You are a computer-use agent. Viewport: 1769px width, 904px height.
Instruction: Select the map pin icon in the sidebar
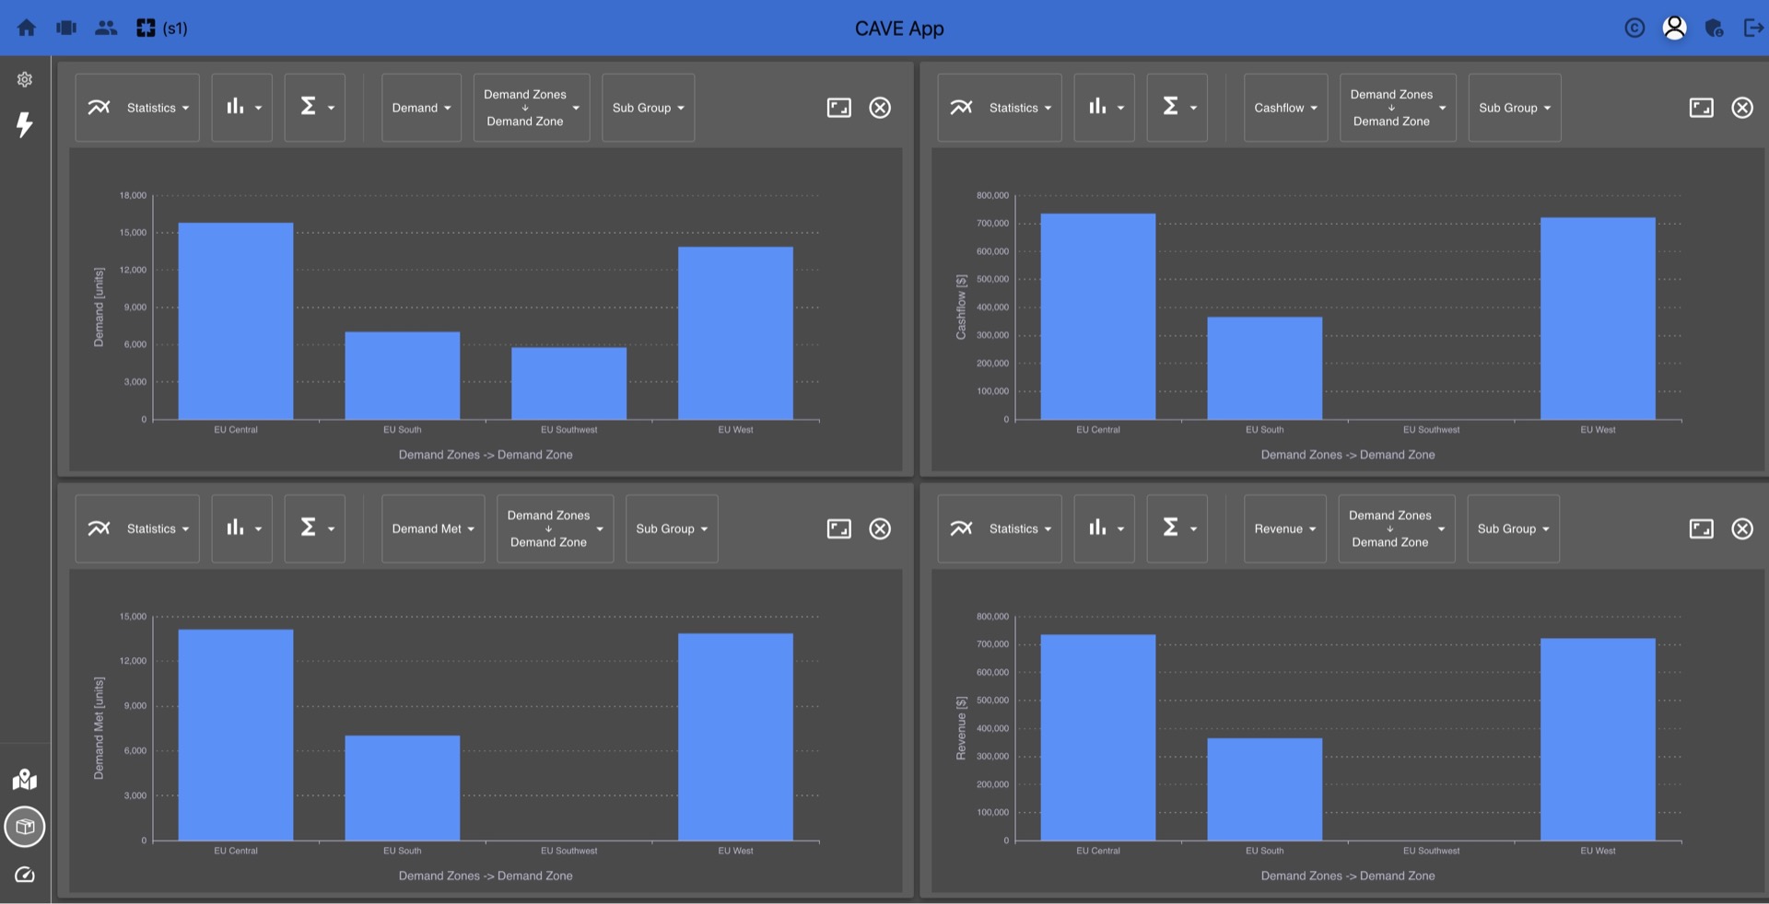24,780
